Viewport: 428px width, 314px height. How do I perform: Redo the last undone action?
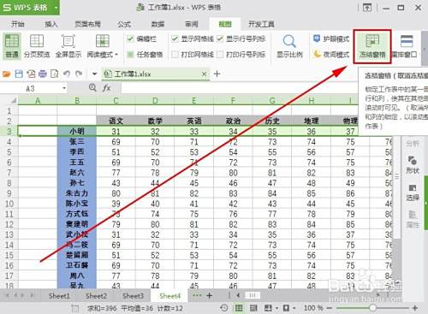coord(79,74)
